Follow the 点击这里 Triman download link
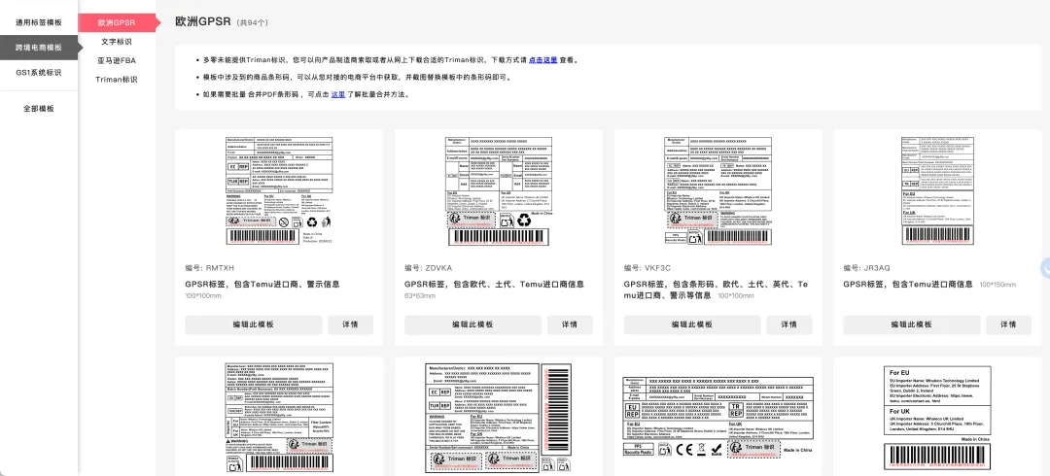 point(542,59)
